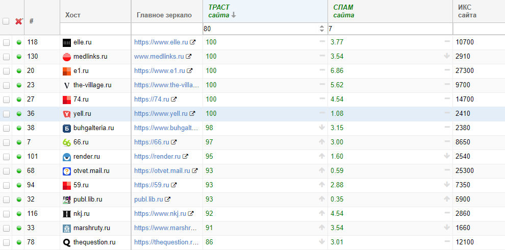Open the https://www.buhgalt… link
This screenshot has width=505, height=250.
point(166,128)
